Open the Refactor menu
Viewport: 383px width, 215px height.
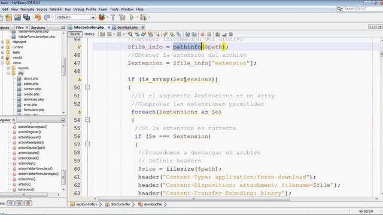56,10
